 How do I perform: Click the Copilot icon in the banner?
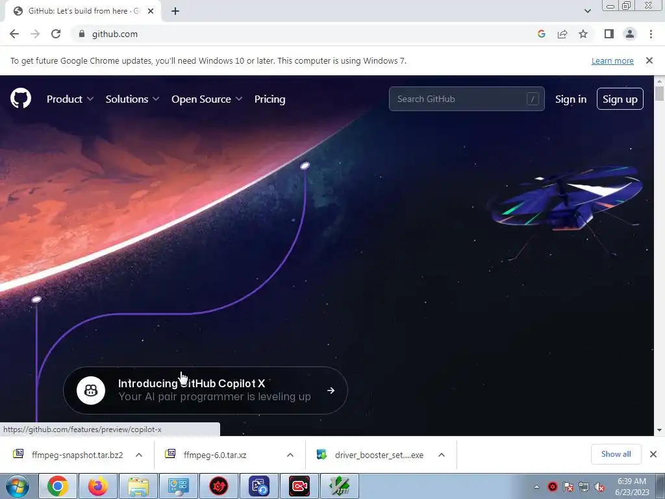[x=91, y=390]
